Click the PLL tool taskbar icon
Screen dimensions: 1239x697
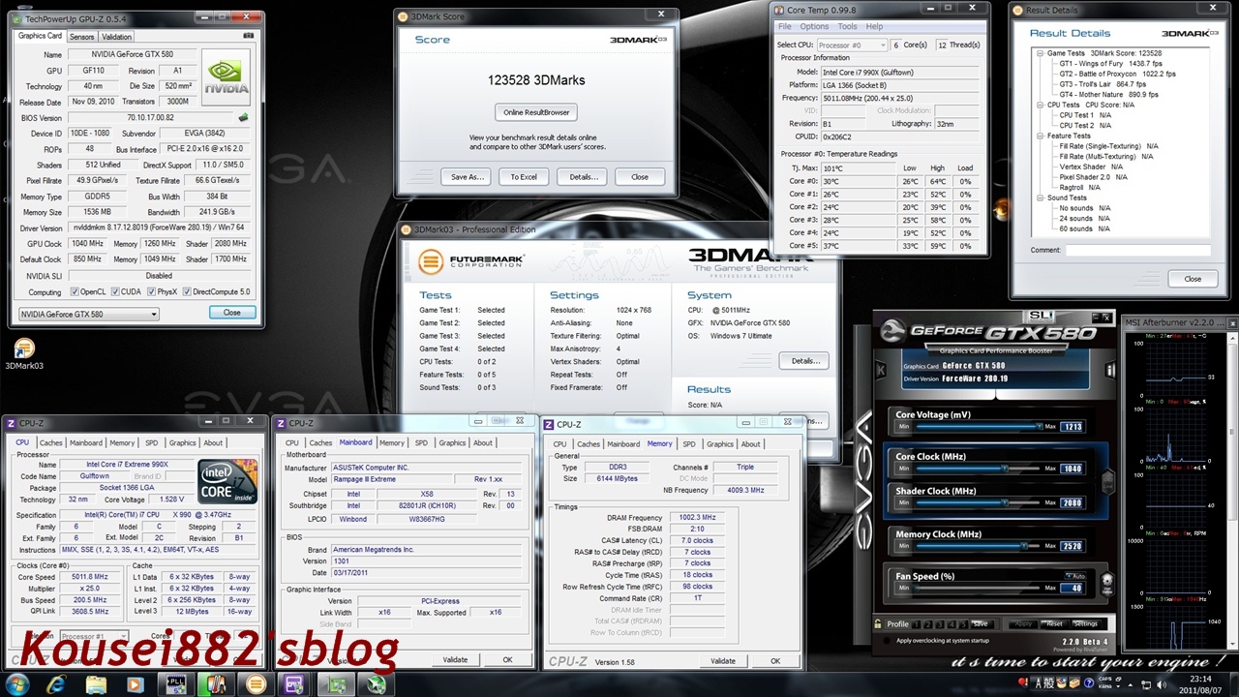177,683
